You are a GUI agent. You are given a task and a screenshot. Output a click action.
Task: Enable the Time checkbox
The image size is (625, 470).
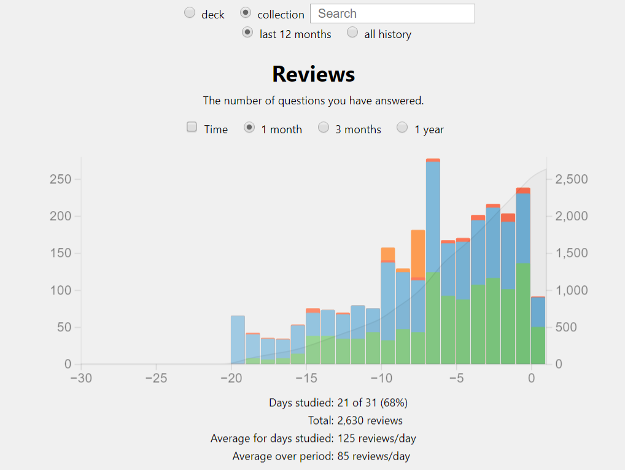(192, 127)
